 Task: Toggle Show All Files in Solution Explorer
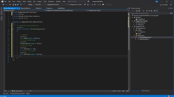[151, 11]
